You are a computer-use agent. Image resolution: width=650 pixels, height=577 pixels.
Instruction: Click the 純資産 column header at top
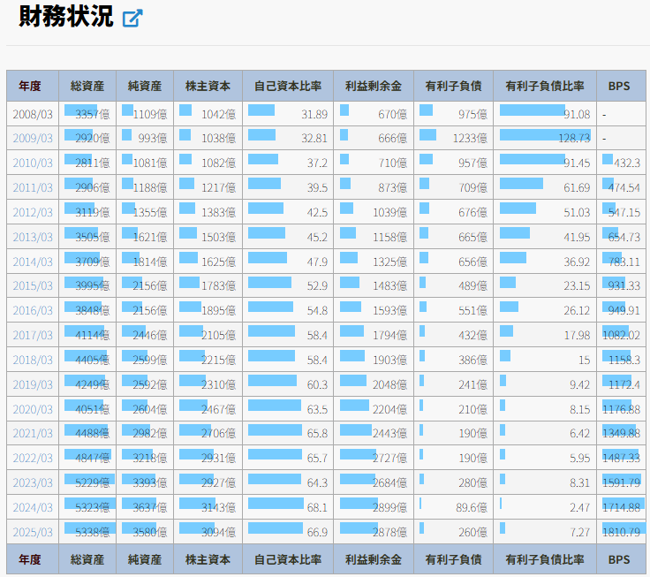tap(145, 87)
